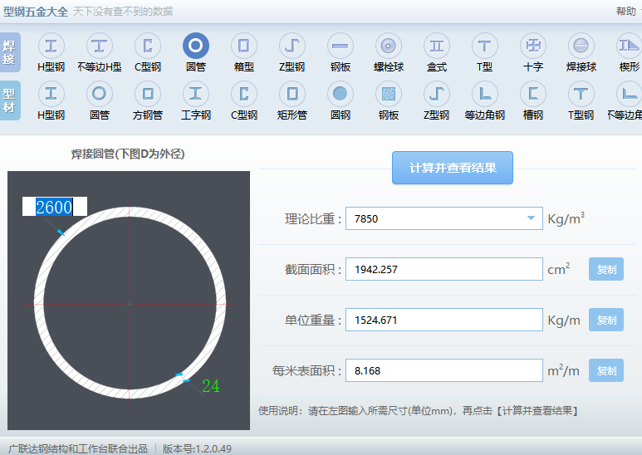Select the T型钢 profile icon
642x455 pixels.
point(581,94)
